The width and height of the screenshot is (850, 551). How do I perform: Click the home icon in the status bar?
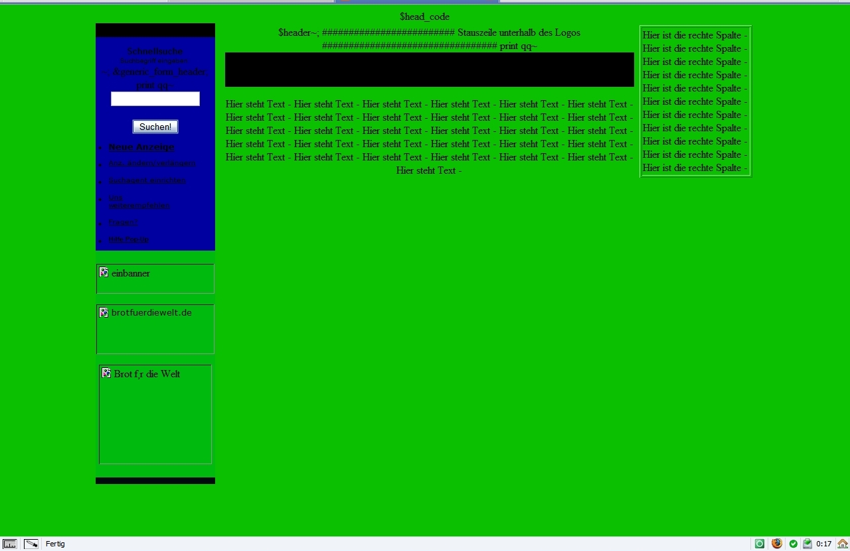coord(842,544)
